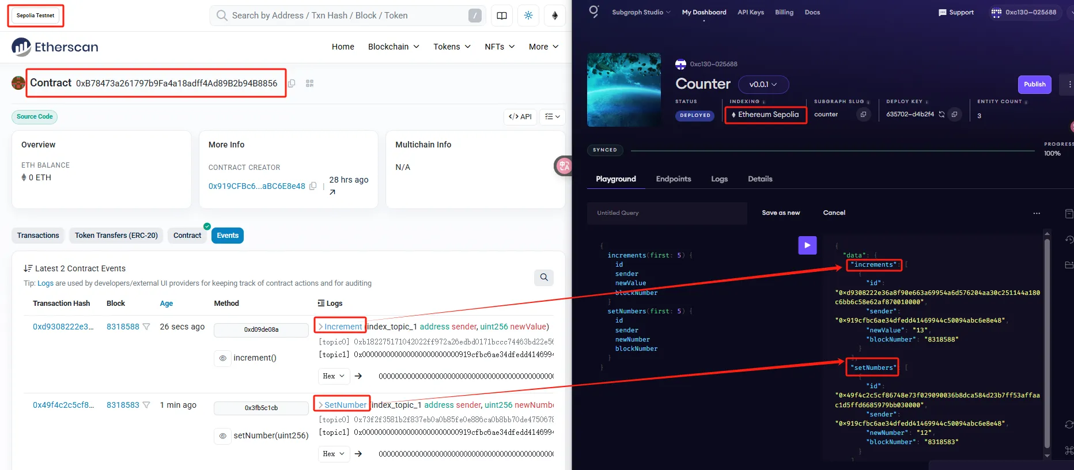Click the events search magnifier button
Viewport: 1074px width, 470px height.
point(544,278)
